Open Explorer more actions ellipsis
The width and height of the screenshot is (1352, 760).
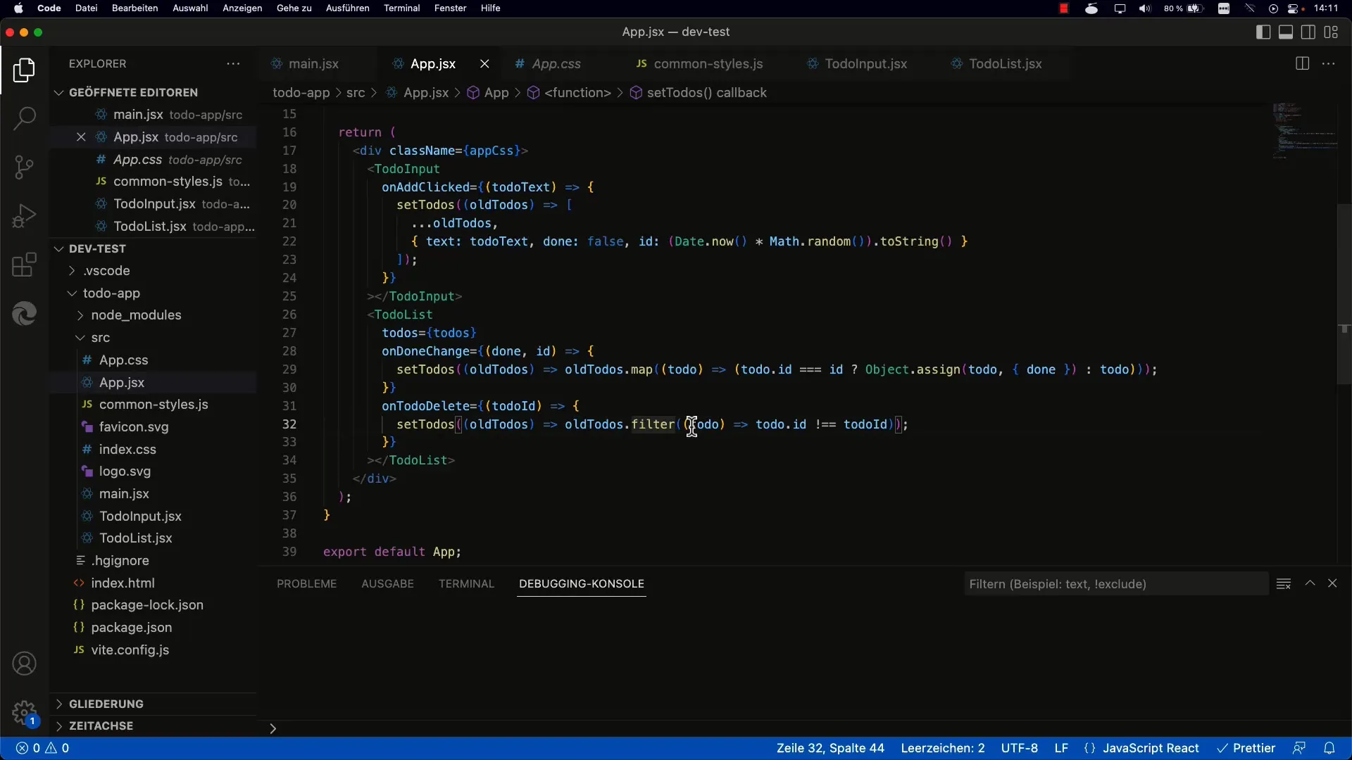(x=233, y=63)
